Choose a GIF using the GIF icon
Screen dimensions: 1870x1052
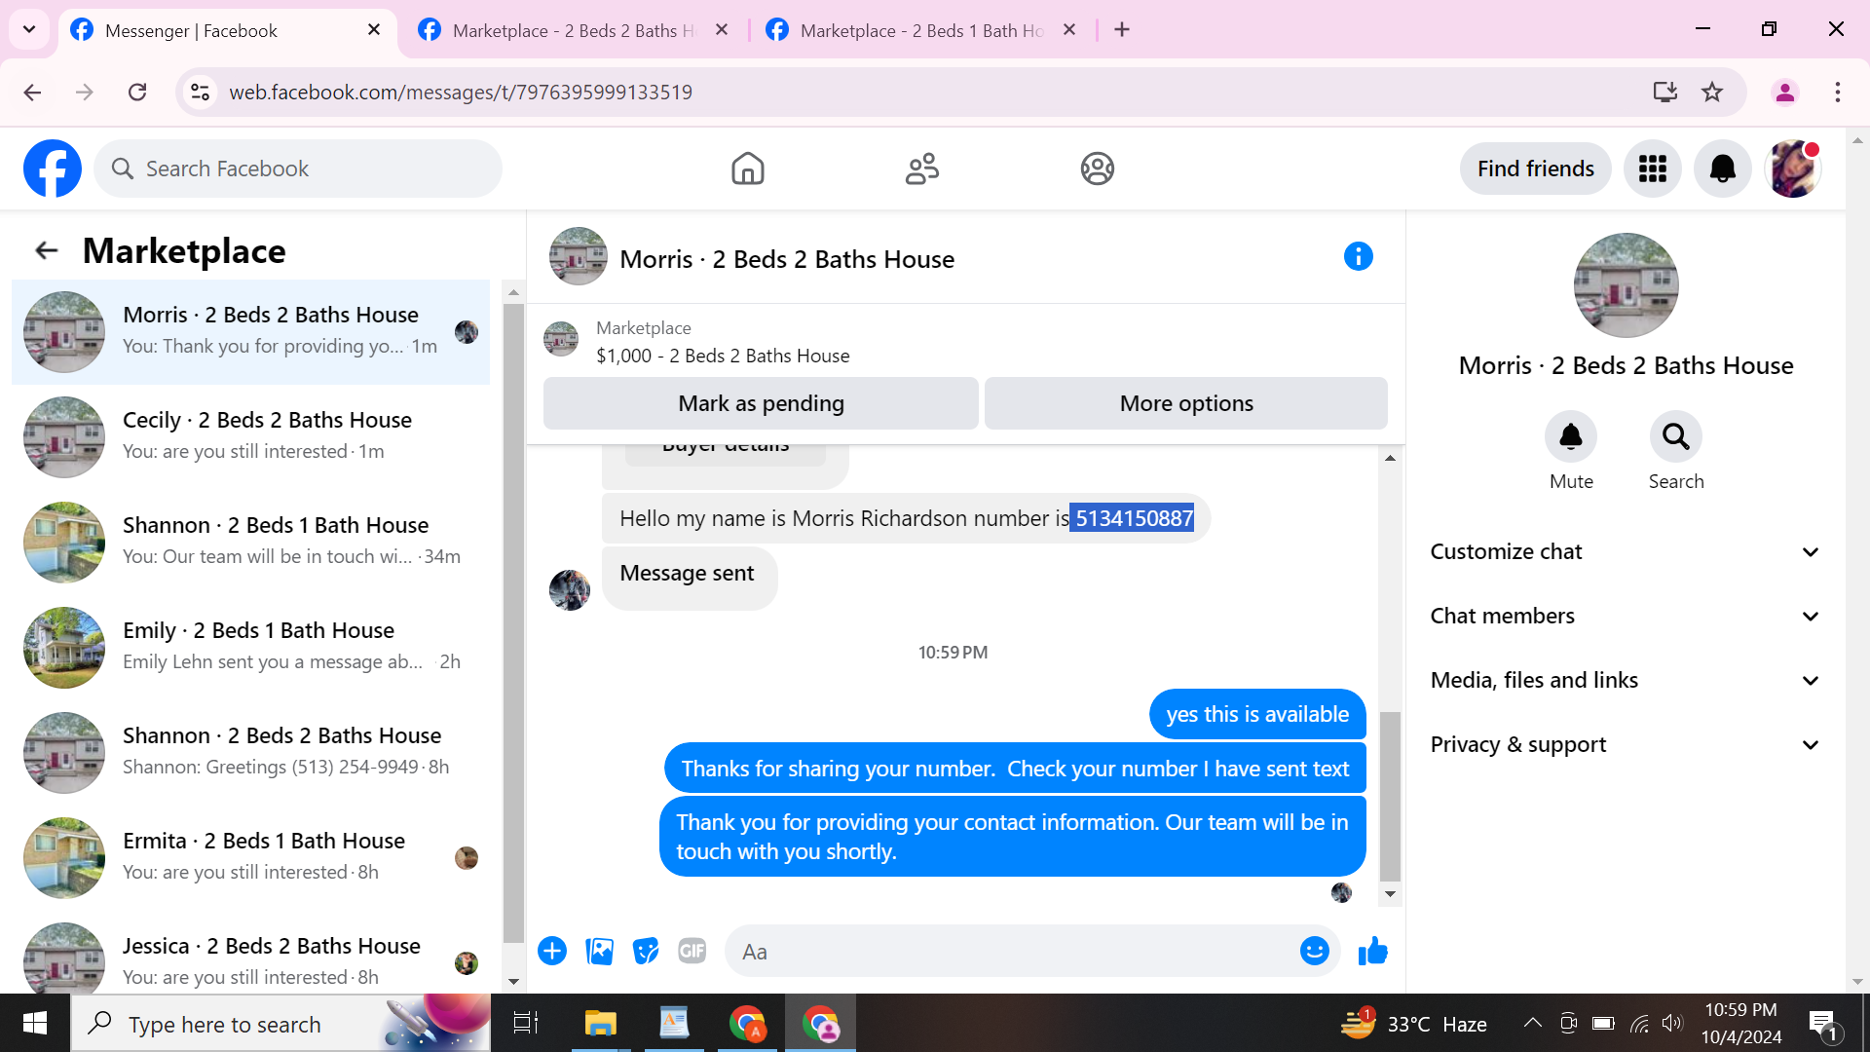692,951
